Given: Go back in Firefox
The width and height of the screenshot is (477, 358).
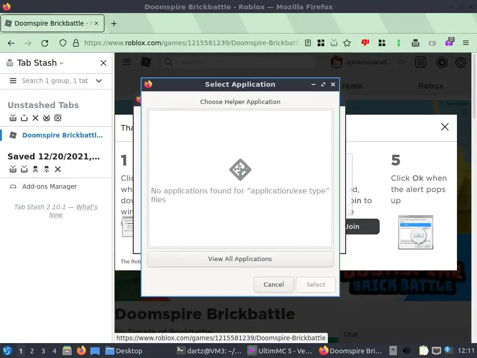Looking at the screenshot, I should 11,43.
